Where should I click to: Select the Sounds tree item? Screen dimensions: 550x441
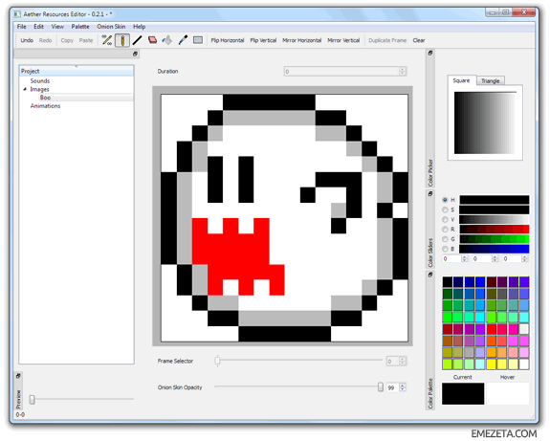40,80
